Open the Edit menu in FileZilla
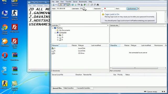 (57, 2)
